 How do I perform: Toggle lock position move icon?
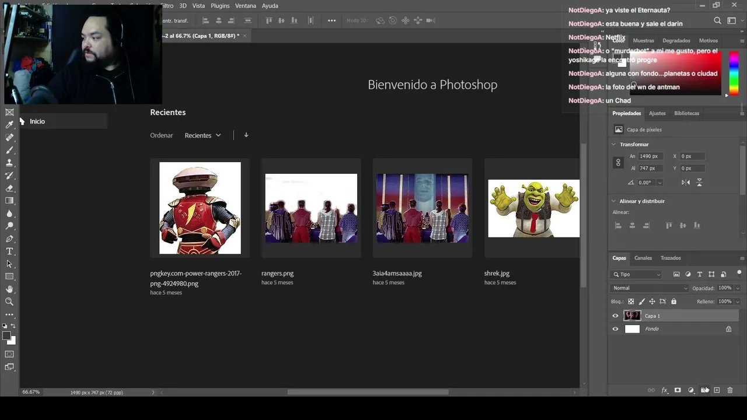pos(652,302)
